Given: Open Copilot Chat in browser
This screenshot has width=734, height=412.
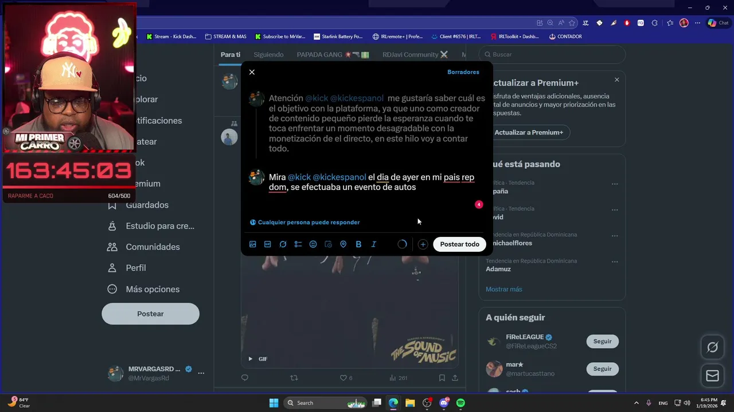Looking at the screenshot, I should [719, 23].
